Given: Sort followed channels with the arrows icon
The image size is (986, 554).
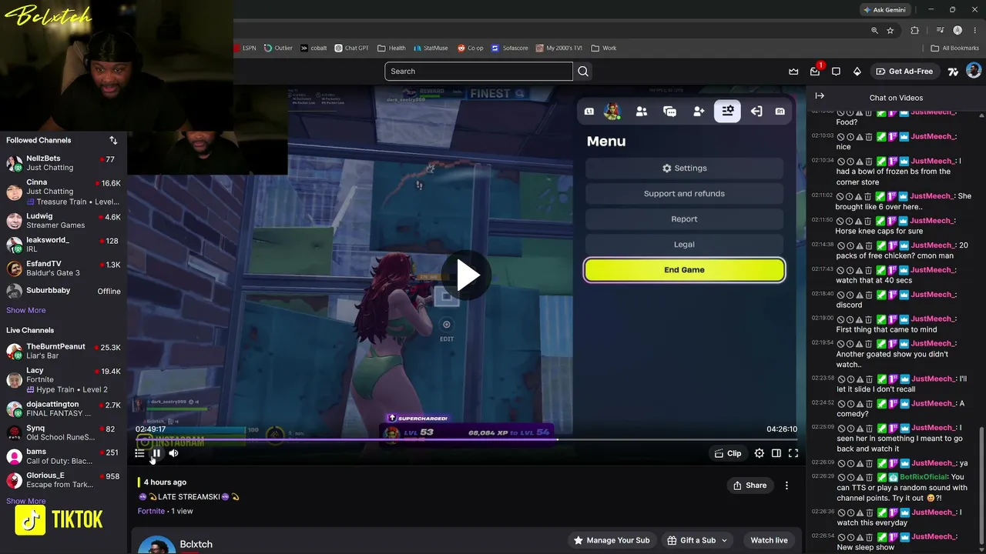Looking at the screenshot, I should (113, 140).
